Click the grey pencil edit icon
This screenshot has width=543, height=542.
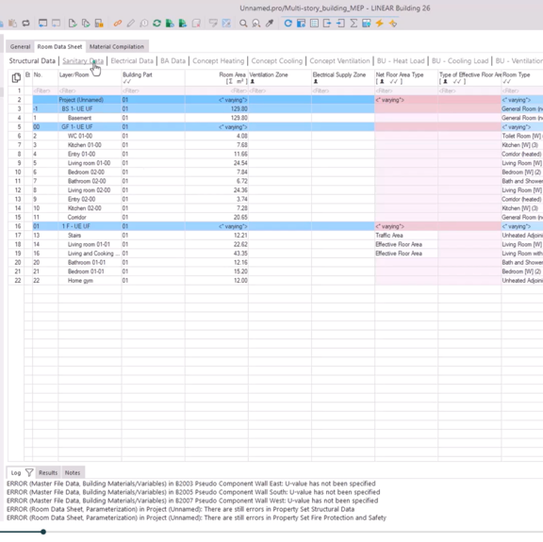click(130, 24)
